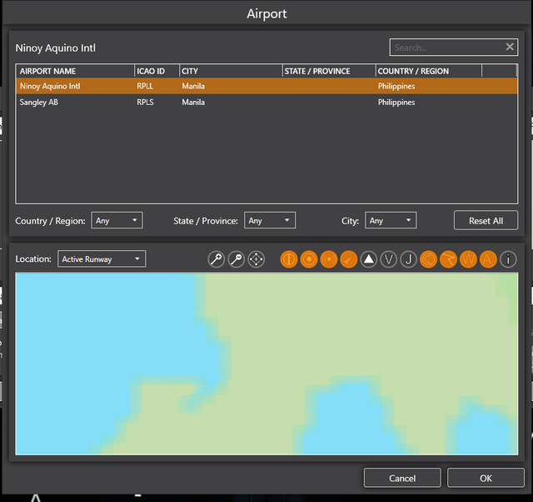Sort by the AIRPORT NAME column header

[75, 71]
